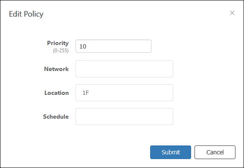Click the Edit Policy dialog title
The image size is (244, 168).
click(26, 14)
